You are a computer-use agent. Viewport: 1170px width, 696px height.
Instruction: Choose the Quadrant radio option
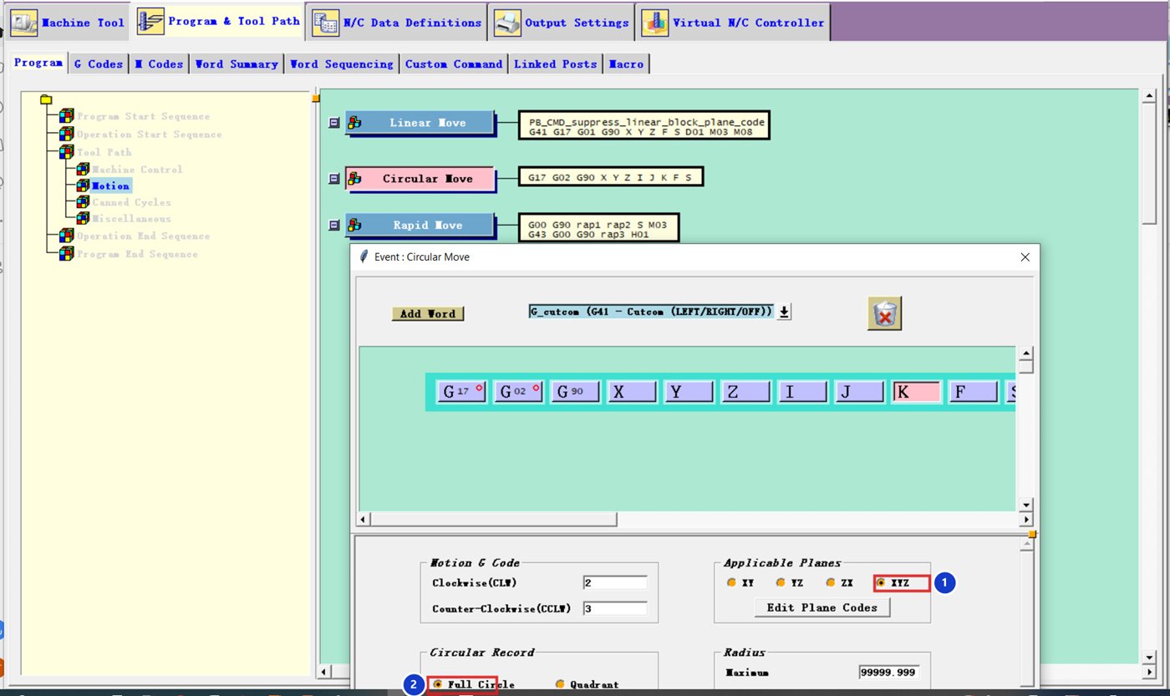[560, 684]
